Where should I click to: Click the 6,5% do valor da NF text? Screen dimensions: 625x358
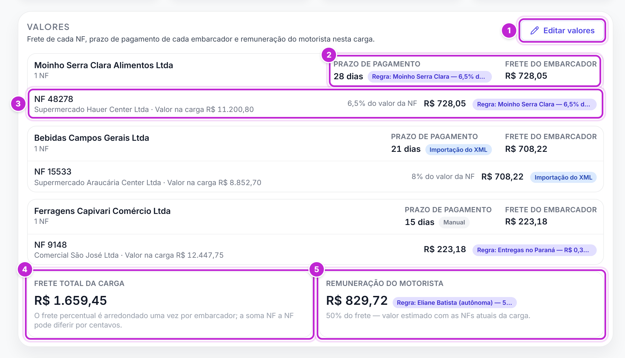[382, 103]
